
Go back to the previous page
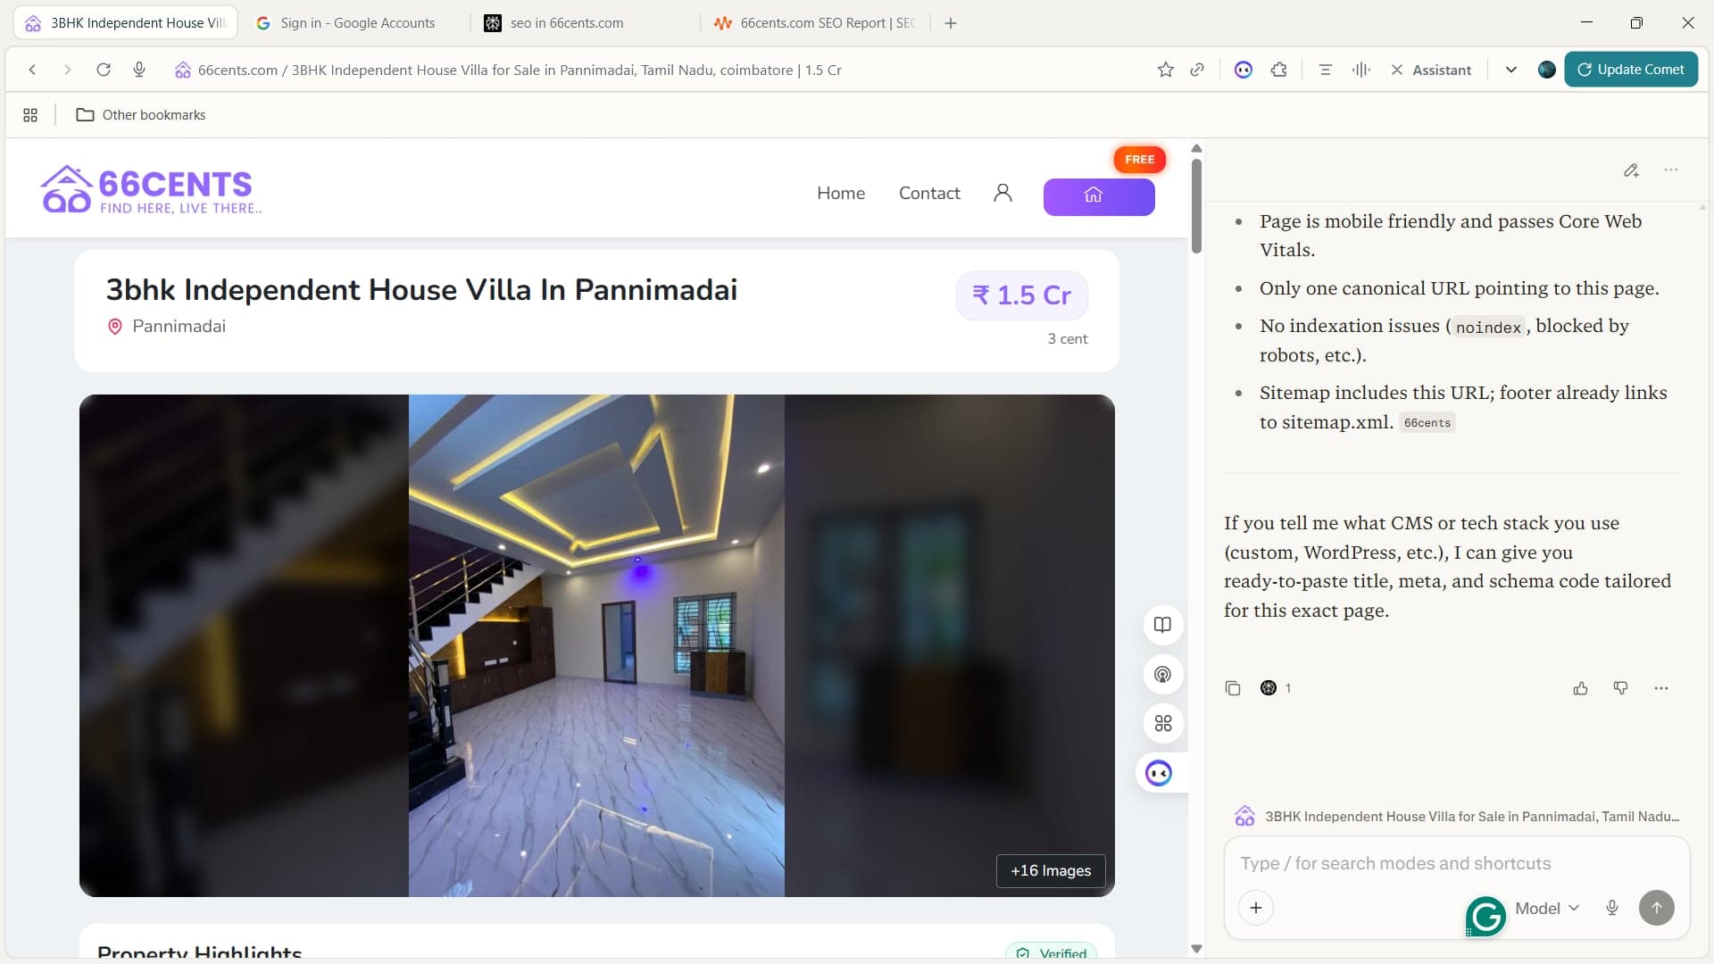[32, 70]
